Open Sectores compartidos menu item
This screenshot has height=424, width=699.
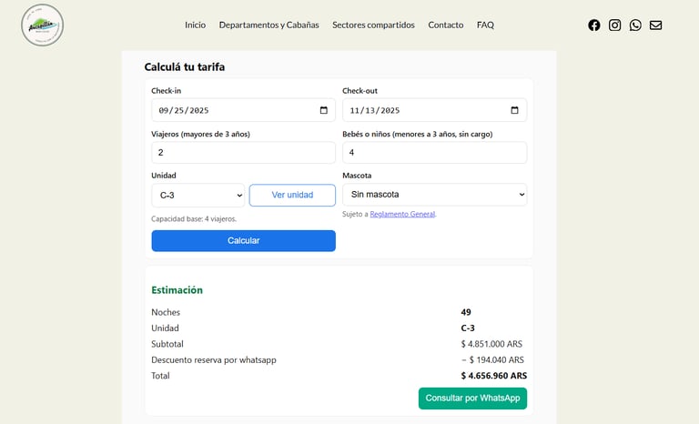[373, 25]
